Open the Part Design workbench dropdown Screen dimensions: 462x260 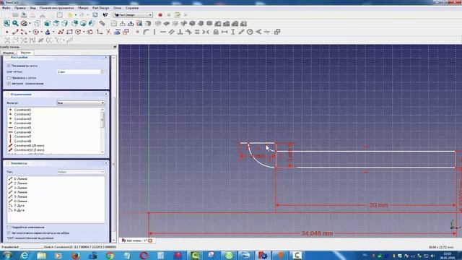click(x=133, y=14)
